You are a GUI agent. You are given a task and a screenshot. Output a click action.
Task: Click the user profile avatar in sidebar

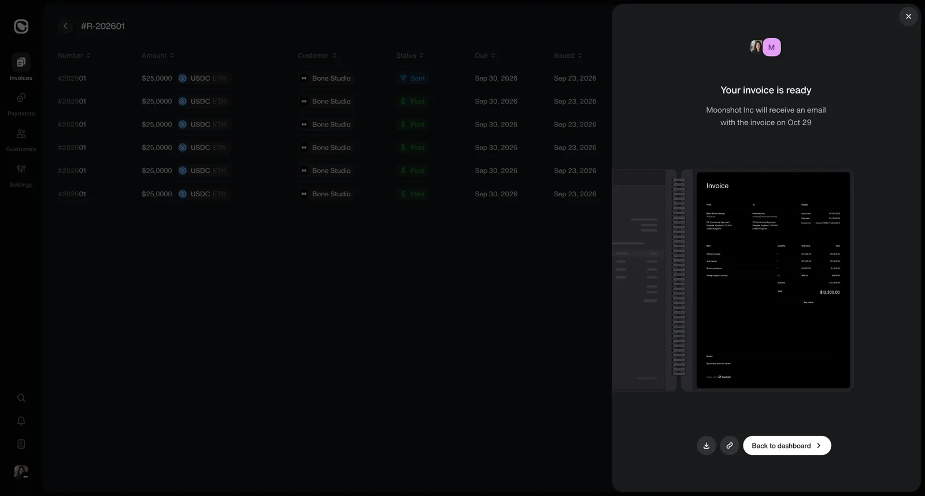[21, 472]
